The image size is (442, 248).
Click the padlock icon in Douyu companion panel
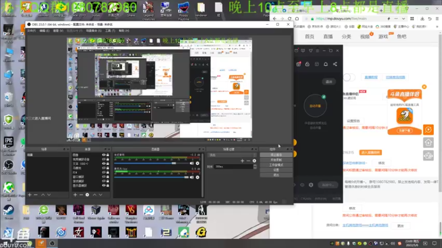point(308,64)
